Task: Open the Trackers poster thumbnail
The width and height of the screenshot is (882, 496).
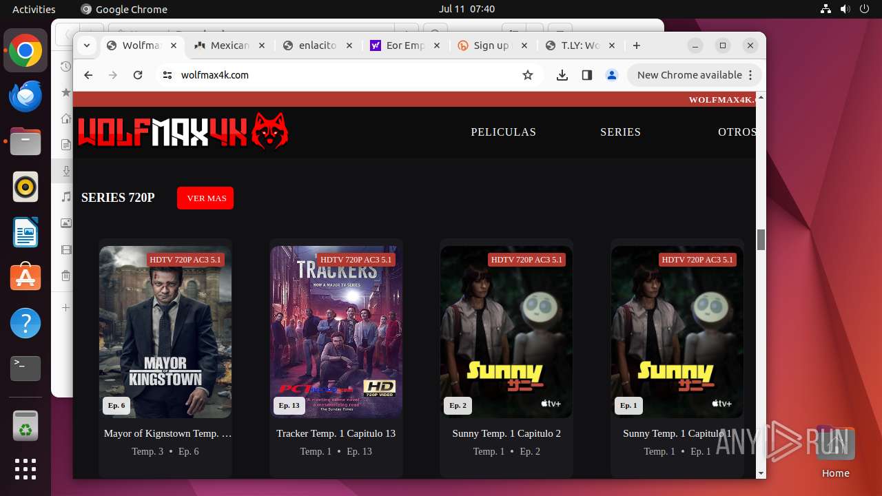Action: click(x=336, y=332)
